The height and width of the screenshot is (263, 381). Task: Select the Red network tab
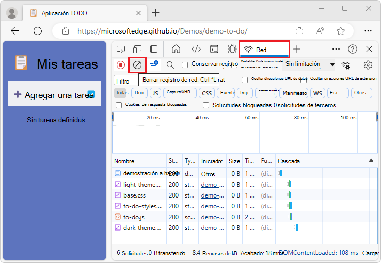pyautogui.click(x=264, y=50)
